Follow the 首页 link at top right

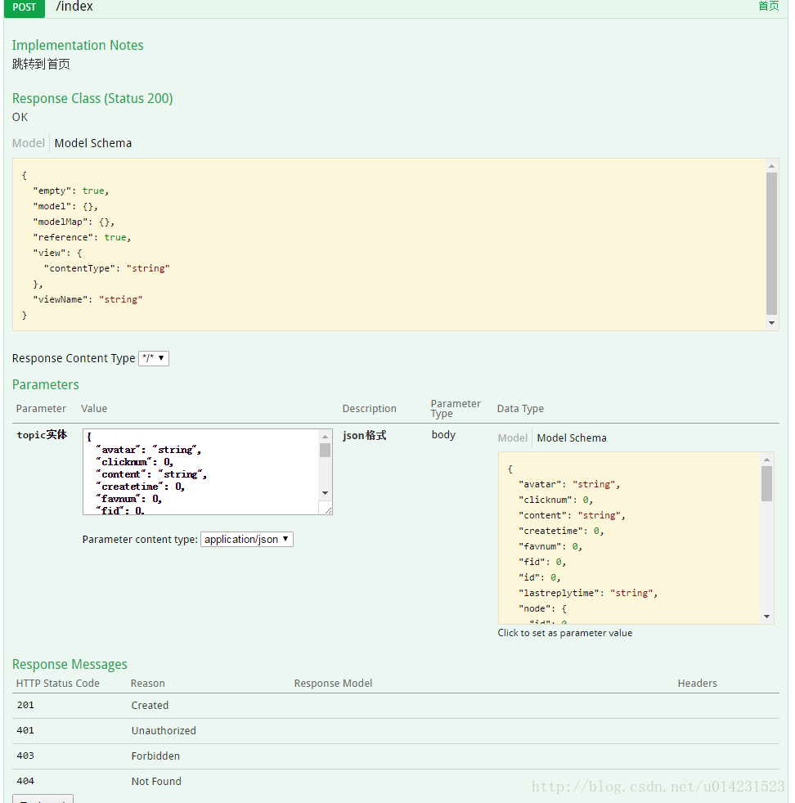point(768,7)
